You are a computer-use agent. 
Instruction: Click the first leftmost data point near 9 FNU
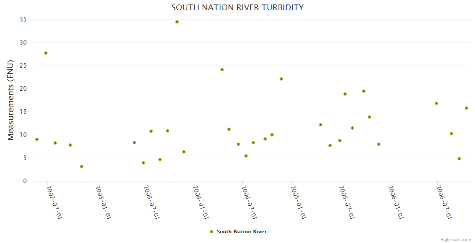point(37,139)
